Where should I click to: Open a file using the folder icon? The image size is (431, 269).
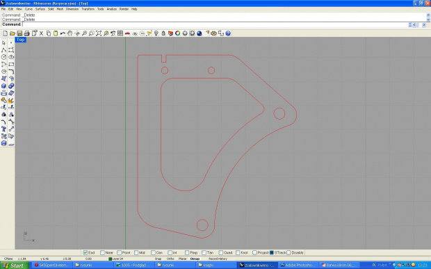pos(13,33)
